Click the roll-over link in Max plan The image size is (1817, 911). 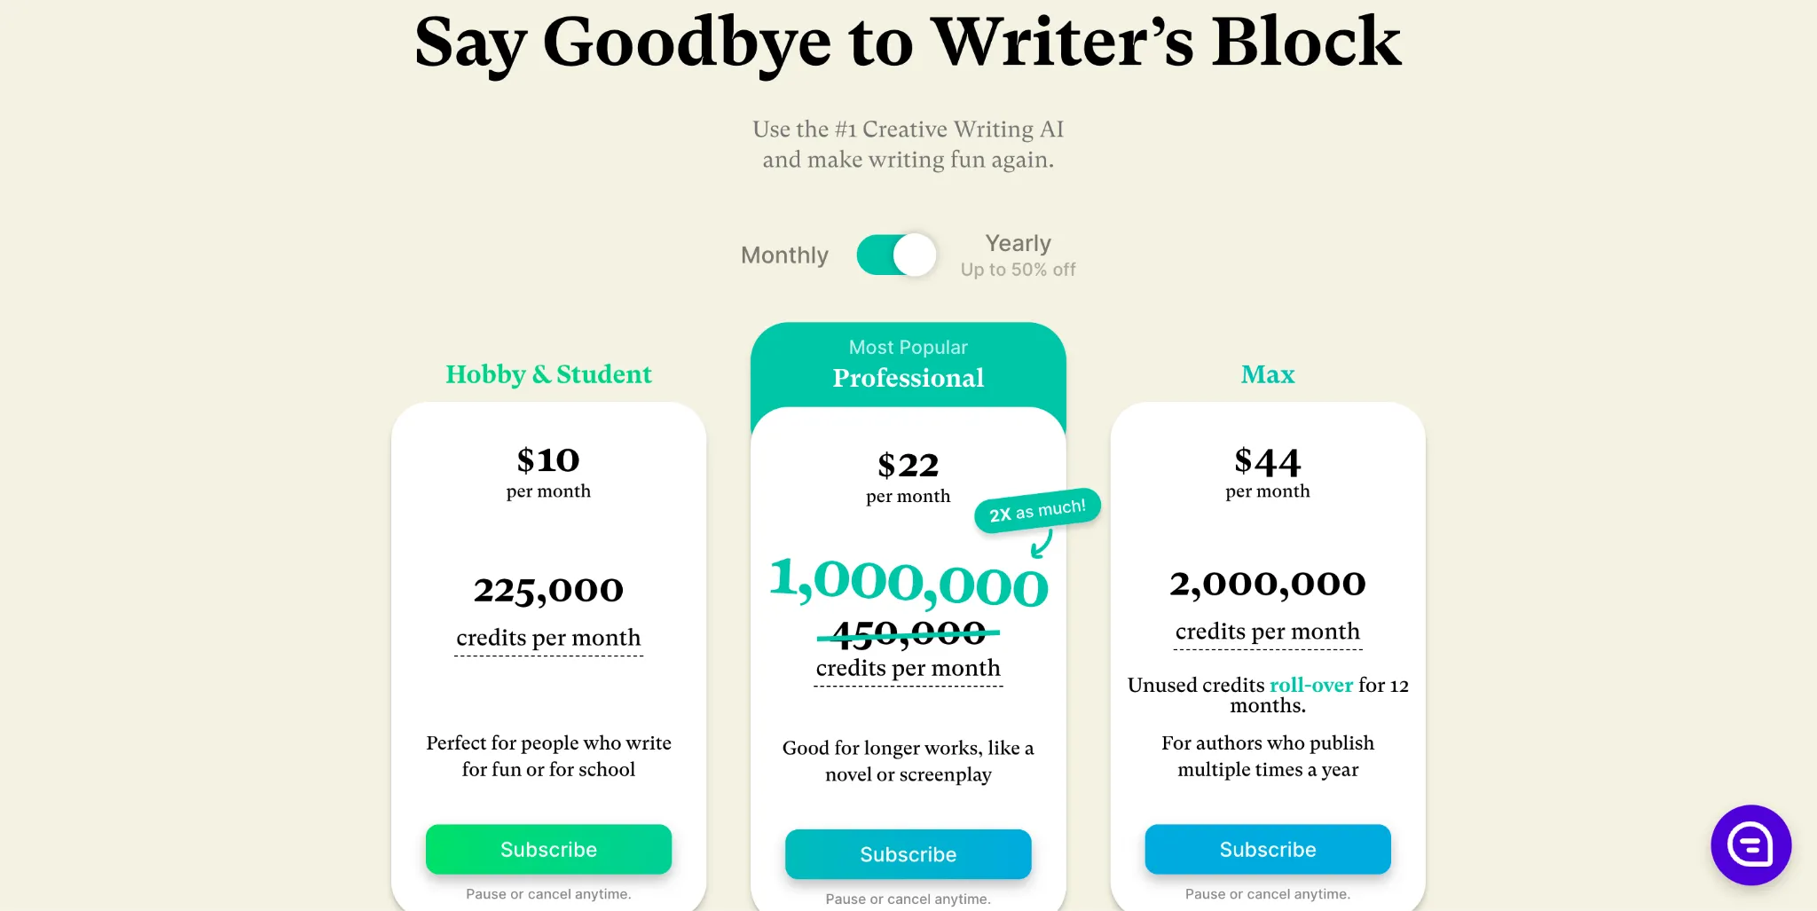[x=1310, y=685]
